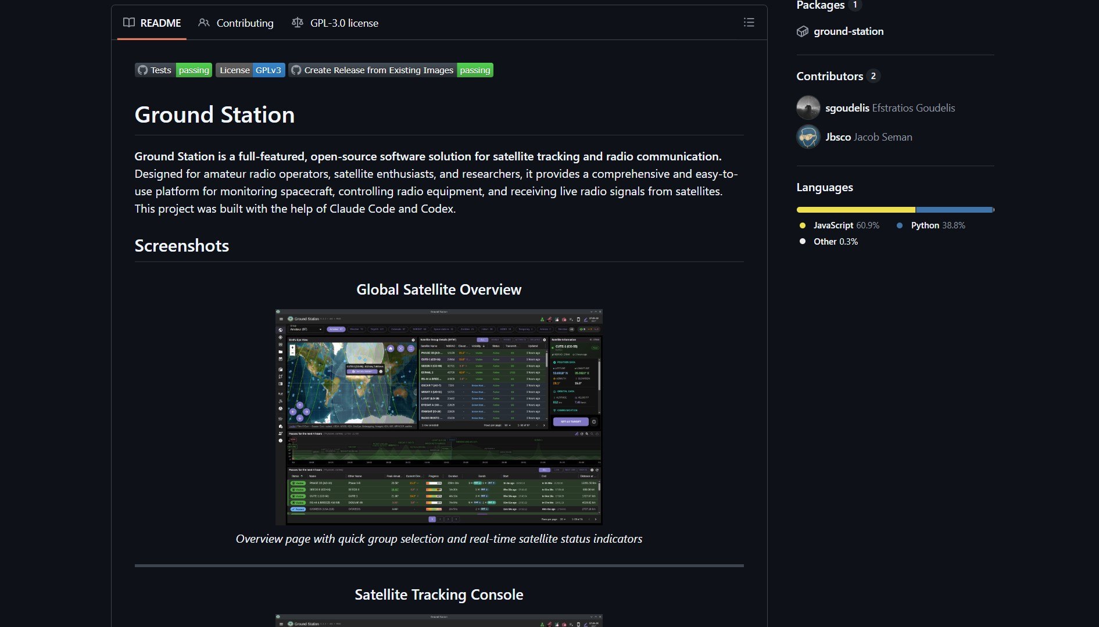The height and width of the screenshot is (627, 1099).
Task: Open the README outline menu icon
Action: [x=749, y=23]
